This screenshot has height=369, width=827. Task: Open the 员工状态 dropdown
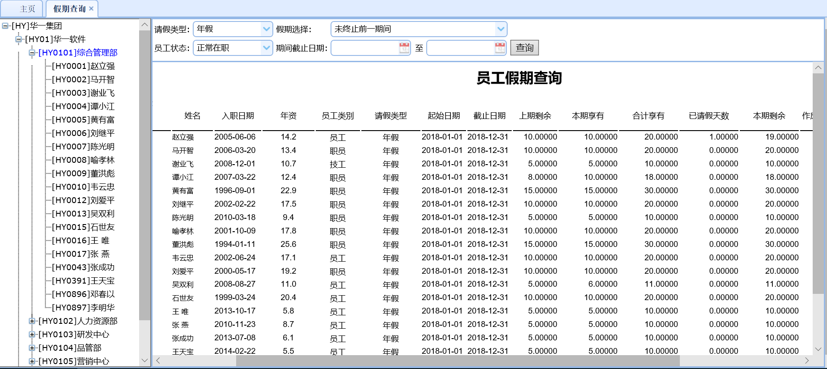[267, 48]
